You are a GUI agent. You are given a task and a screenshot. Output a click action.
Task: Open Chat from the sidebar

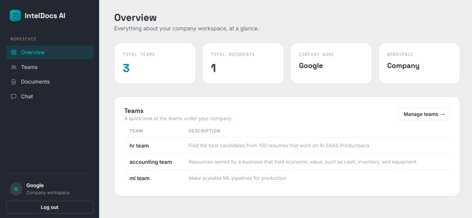point(50,97)
